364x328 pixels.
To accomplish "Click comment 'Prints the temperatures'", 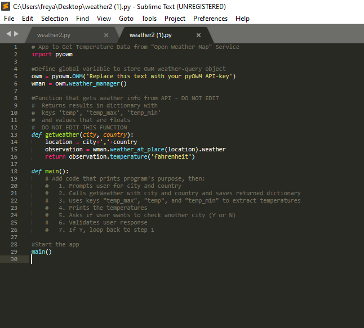I will (108, 208).
